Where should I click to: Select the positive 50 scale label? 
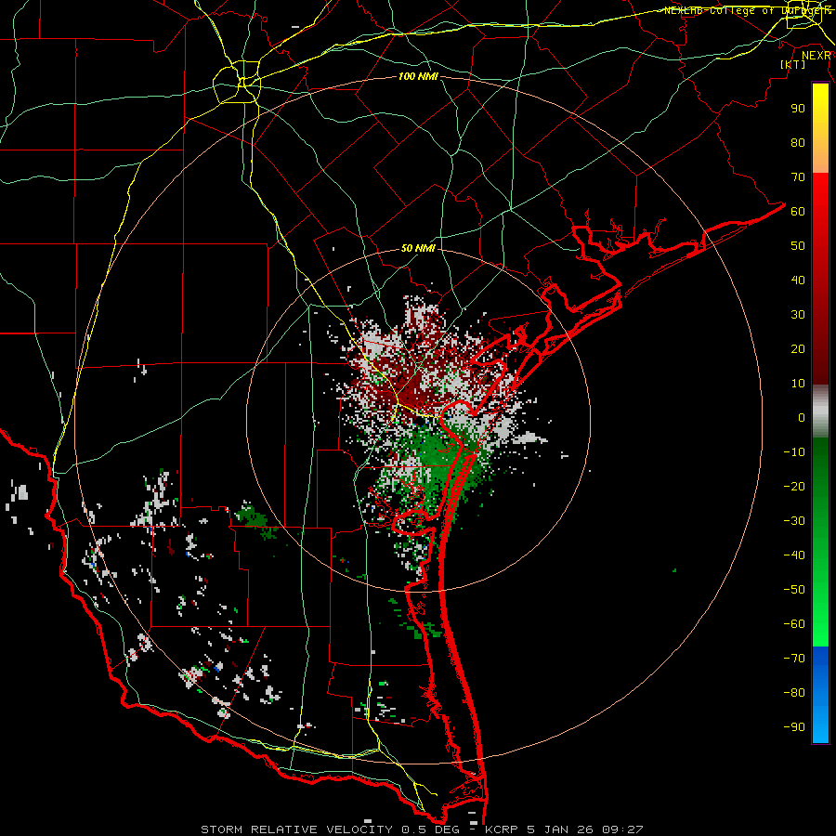pos(798,246)
